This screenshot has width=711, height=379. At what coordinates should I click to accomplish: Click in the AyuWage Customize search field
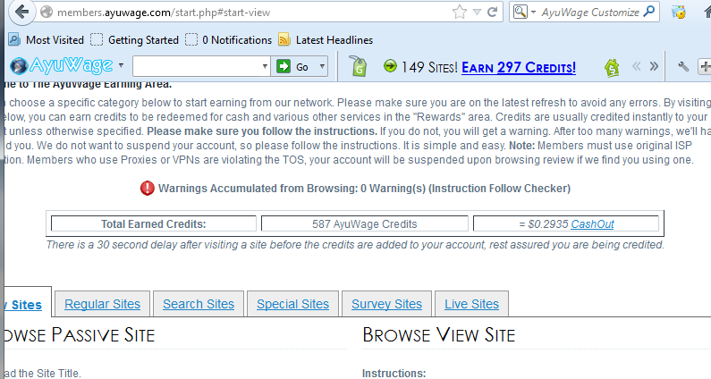click(x=590, y=13)
